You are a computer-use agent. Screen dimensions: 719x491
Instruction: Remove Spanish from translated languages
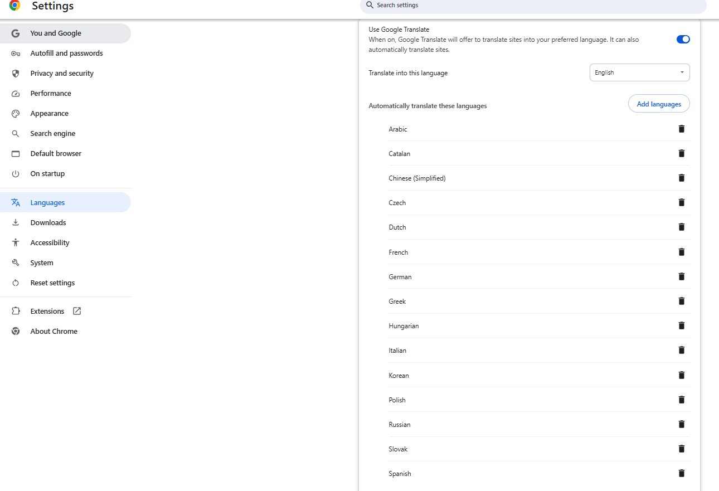click(x=681, y=473)
